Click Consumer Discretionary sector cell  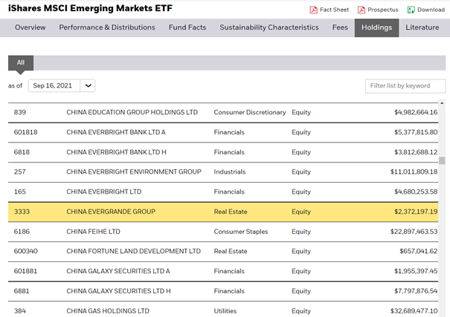click(250, 112)
